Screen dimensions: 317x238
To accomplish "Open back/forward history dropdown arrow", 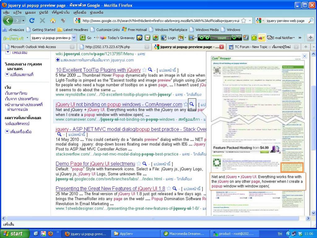I will click(23, 20).
